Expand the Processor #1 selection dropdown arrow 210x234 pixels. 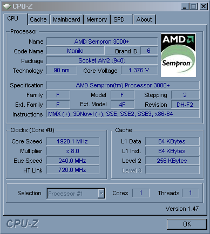pyautogui.click(x=101, y=194)
